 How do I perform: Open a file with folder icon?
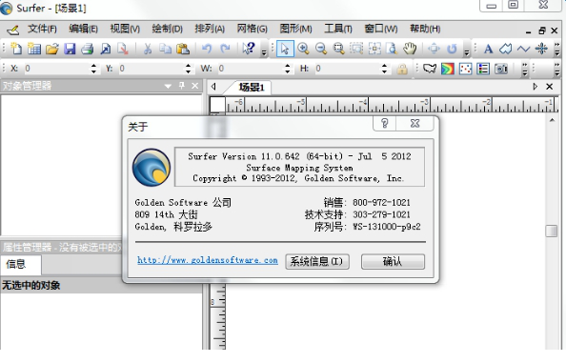[52, 49]
